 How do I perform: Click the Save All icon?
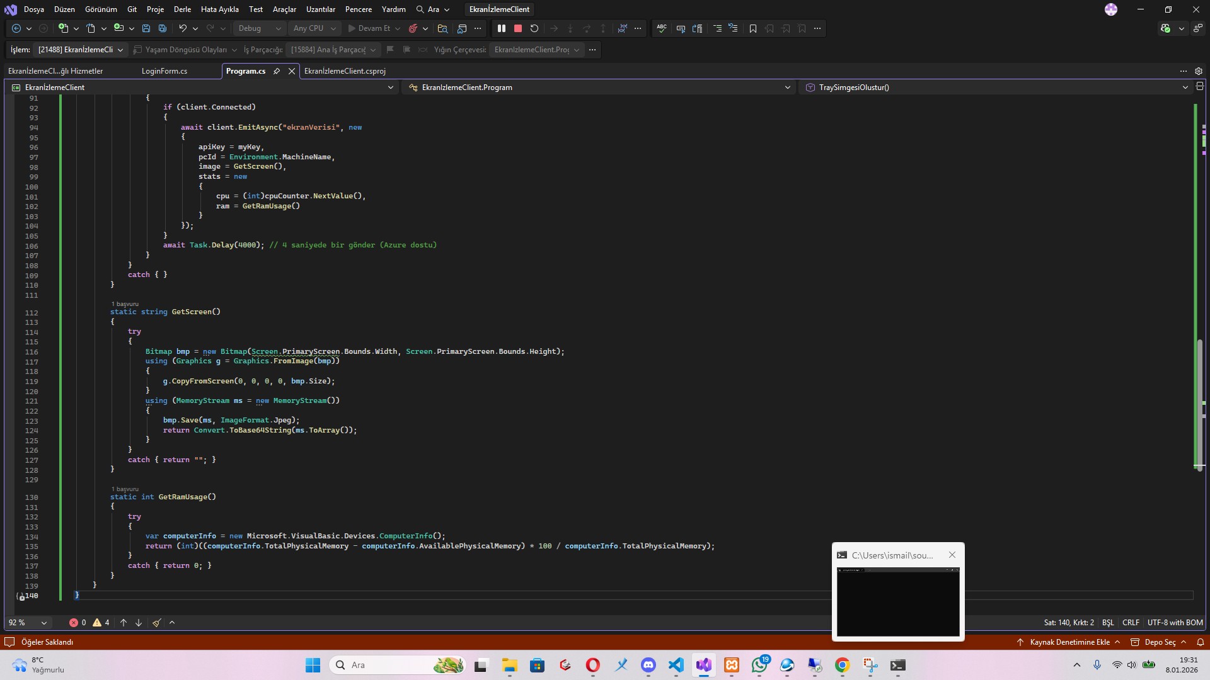point(163,28)
